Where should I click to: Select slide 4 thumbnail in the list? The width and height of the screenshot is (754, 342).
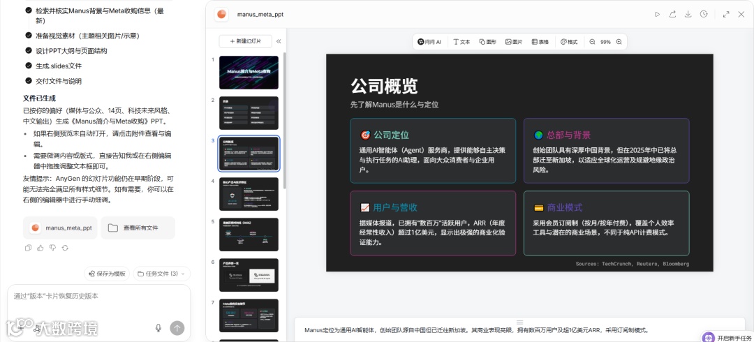(x=249, y=194)
